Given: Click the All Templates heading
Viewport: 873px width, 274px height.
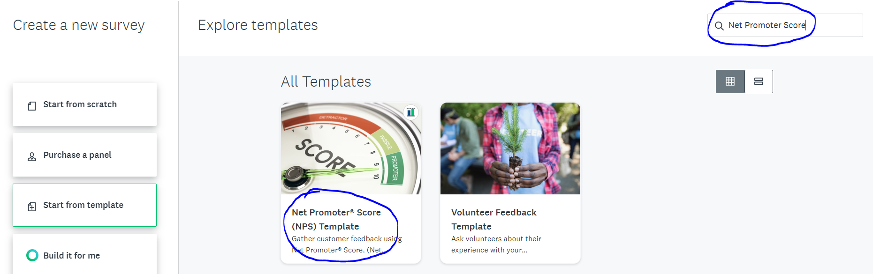Looking at the screenshot, I should [x=326, y=81].
